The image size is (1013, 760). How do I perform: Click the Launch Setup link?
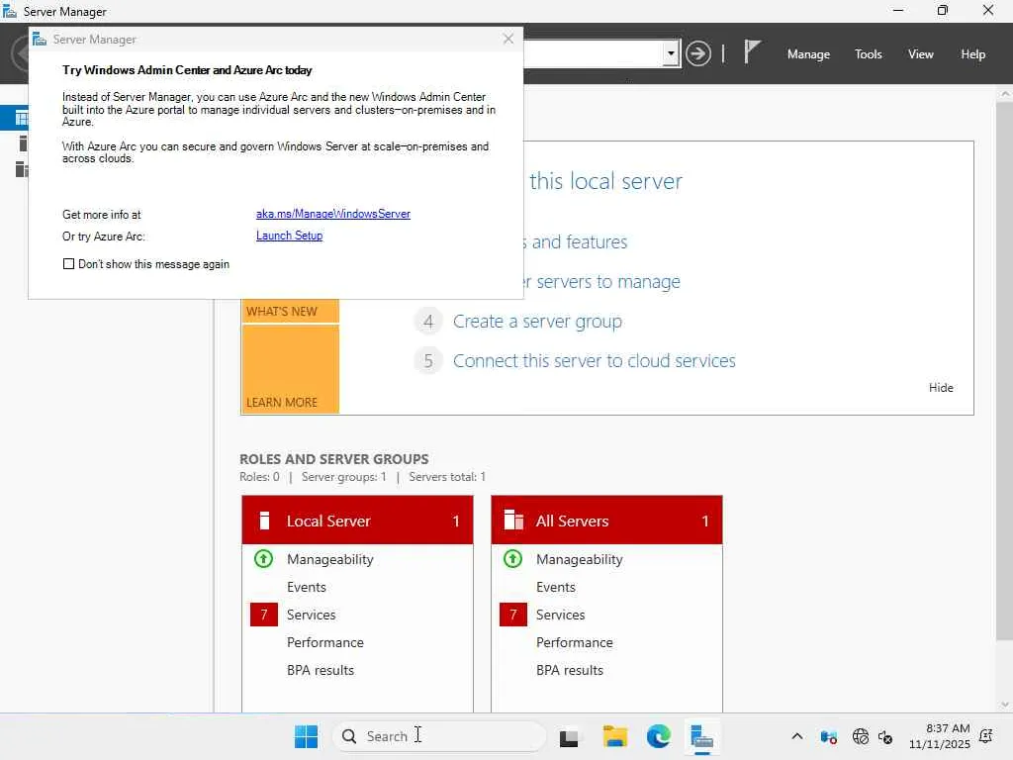point(290,236)
